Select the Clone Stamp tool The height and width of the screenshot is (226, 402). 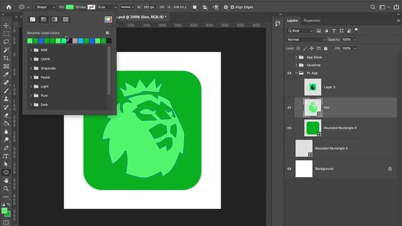tap(6, 99)
